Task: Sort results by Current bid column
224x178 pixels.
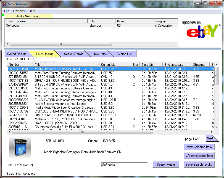Action: click(x=115, y=65)
